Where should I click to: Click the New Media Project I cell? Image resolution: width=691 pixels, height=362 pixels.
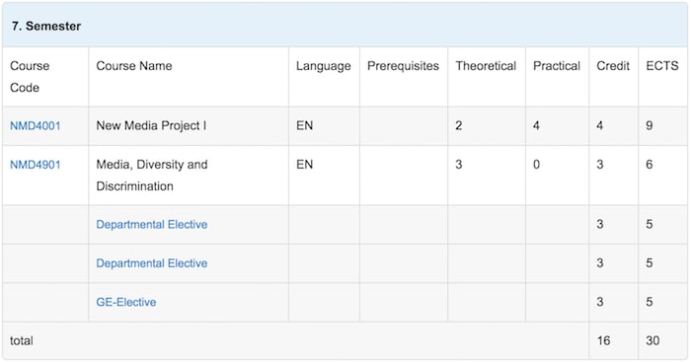coord(151,126)
